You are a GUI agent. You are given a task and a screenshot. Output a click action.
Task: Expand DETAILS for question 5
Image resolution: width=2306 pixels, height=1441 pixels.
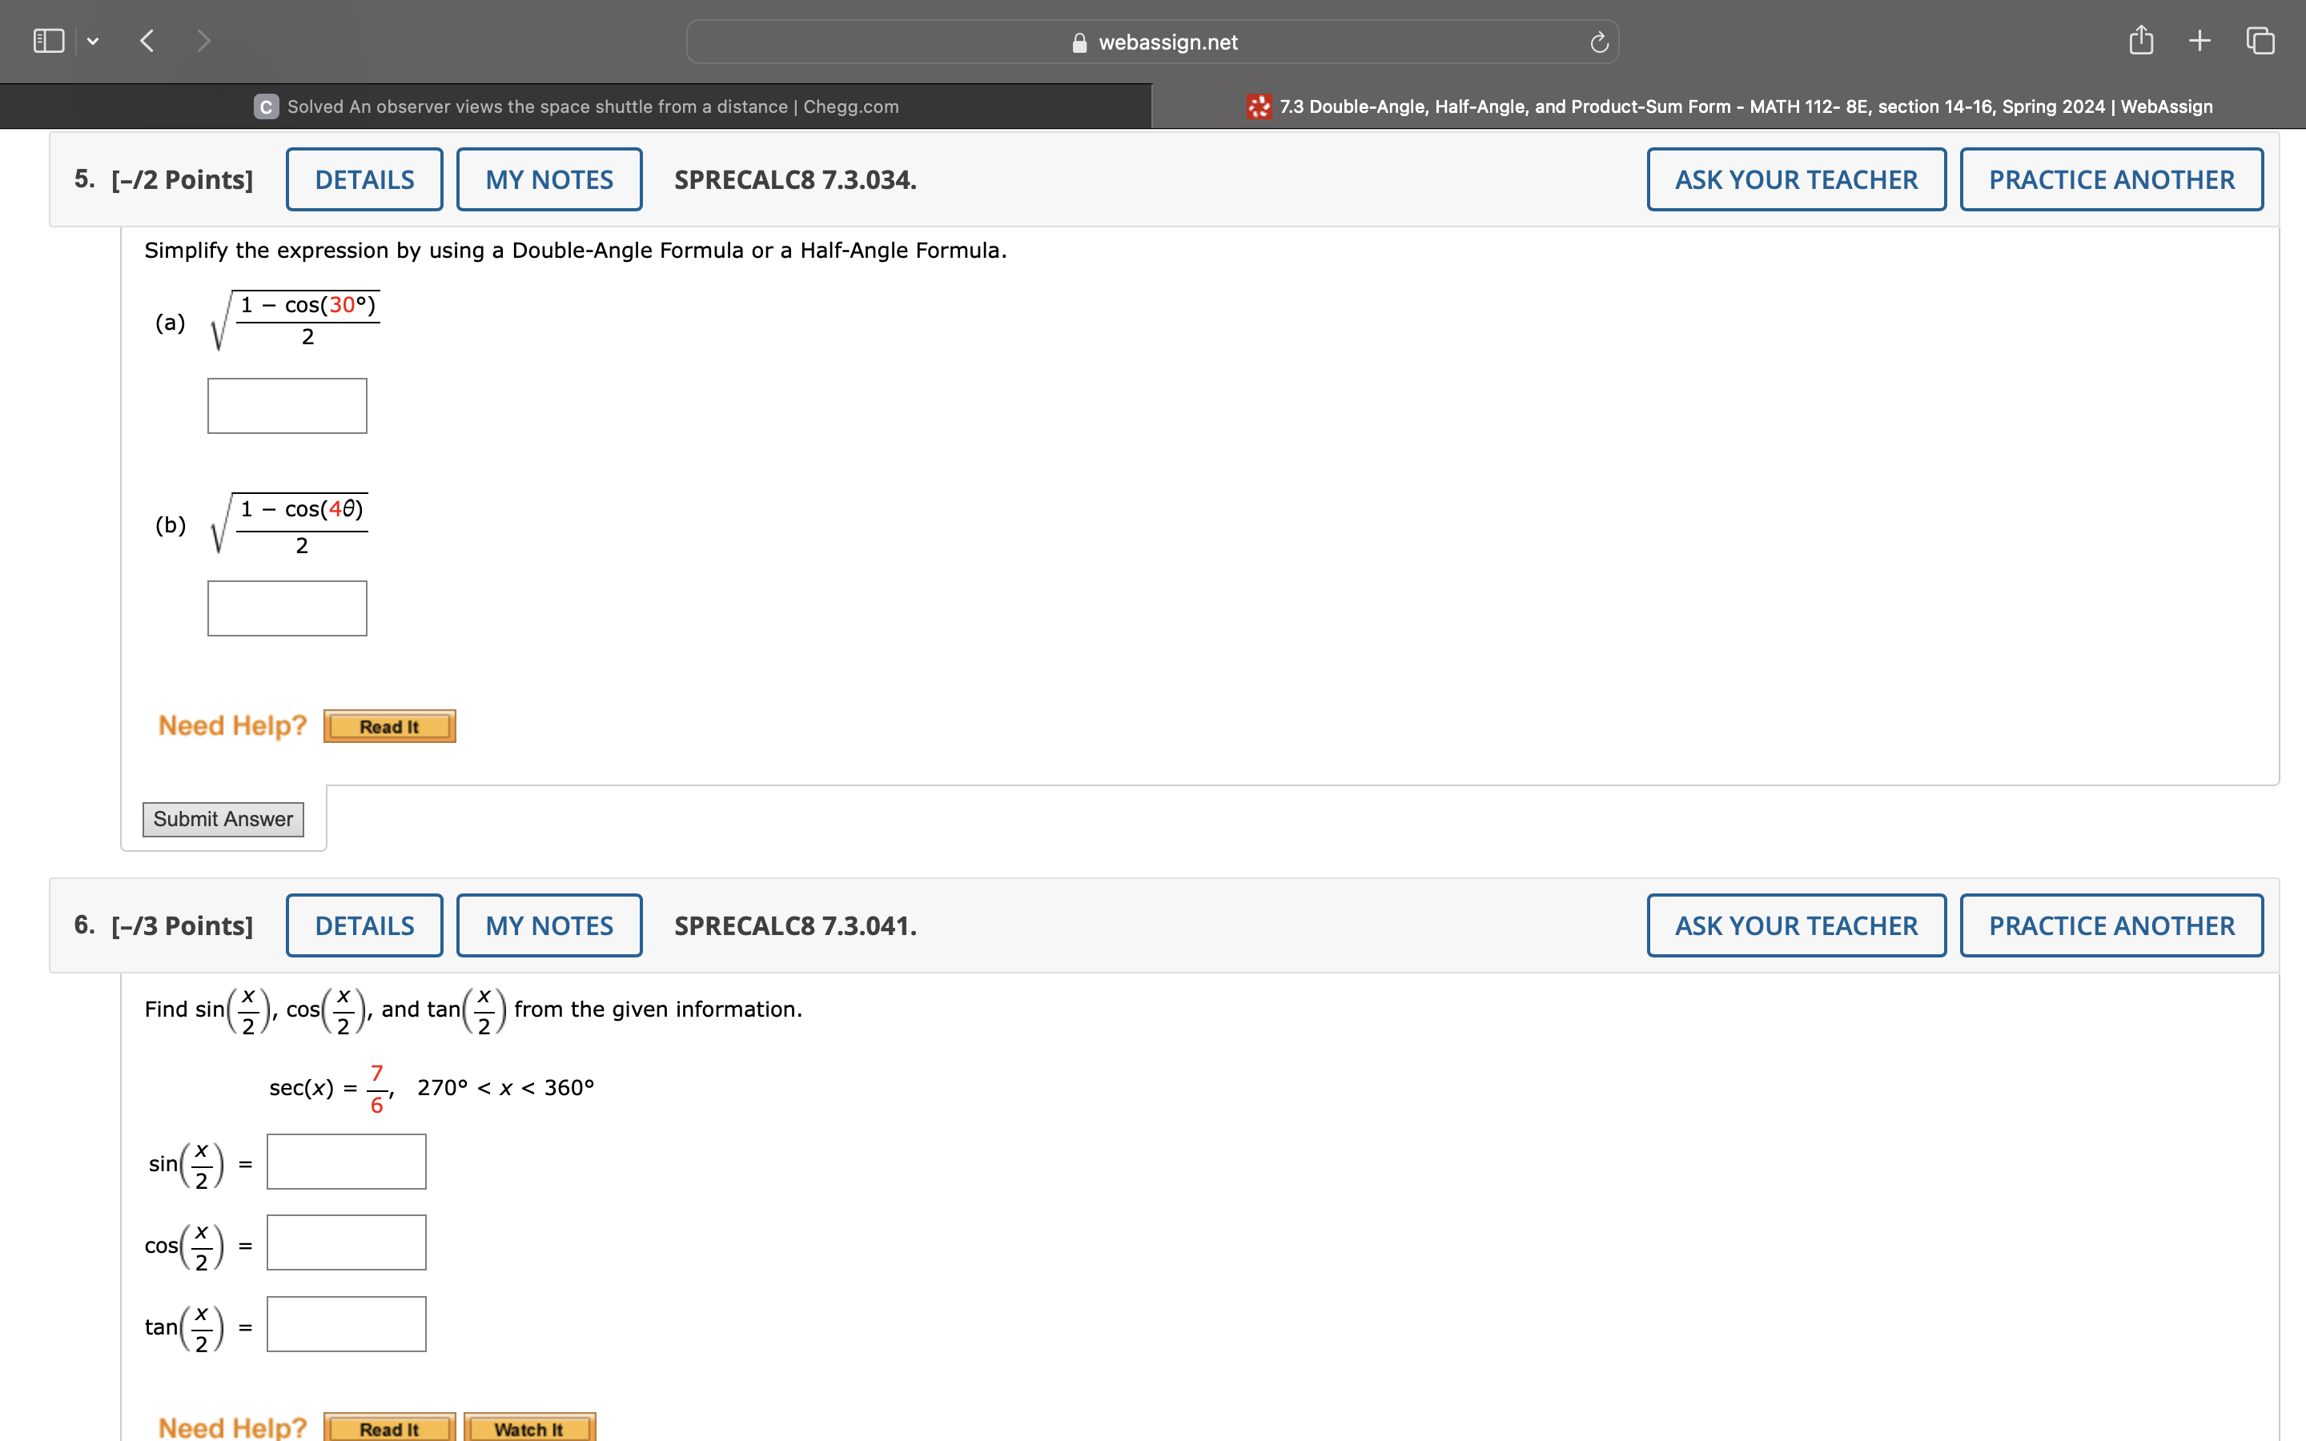tap(364, 179)
